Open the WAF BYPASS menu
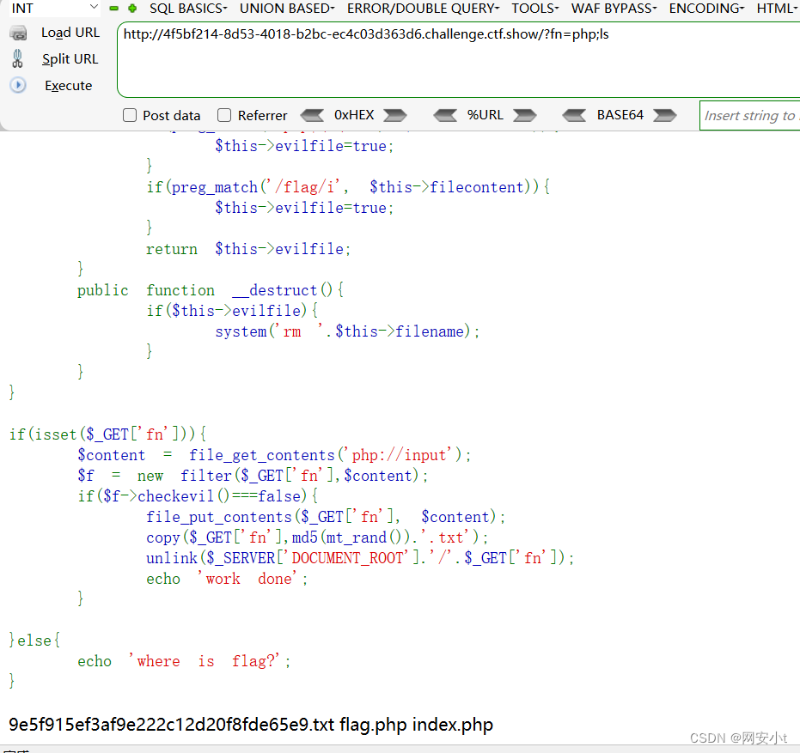Image resolution: width=800 pixels, height=753 pixels. point(614,9)
